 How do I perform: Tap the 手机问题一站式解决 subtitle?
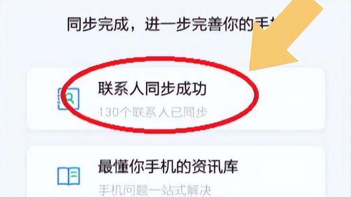pos(155,191)
